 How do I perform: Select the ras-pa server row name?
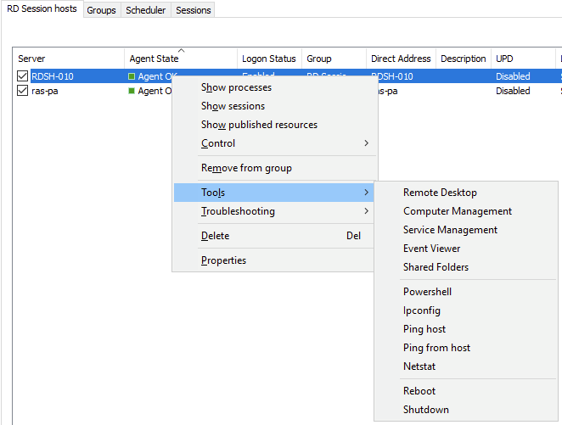tap(45, 91)
